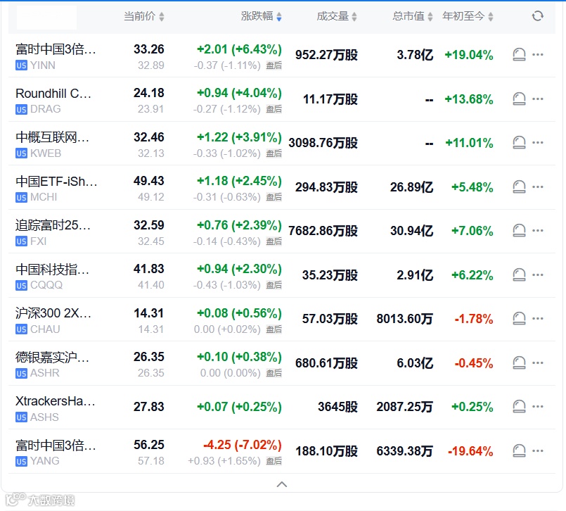Sort by 成交量 column

coord(337,16)
